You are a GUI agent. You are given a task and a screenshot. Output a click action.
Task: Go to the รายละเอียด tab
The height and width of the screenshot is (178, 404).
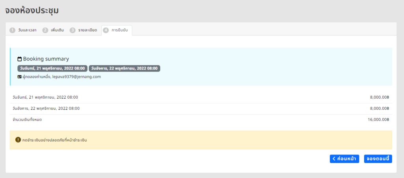87,30
